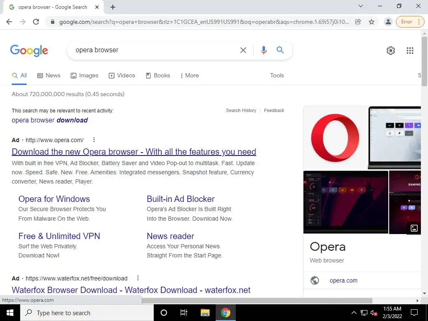Submit search with magnifier icon
This screenshot has height=321, width=428.
(280, 50)
